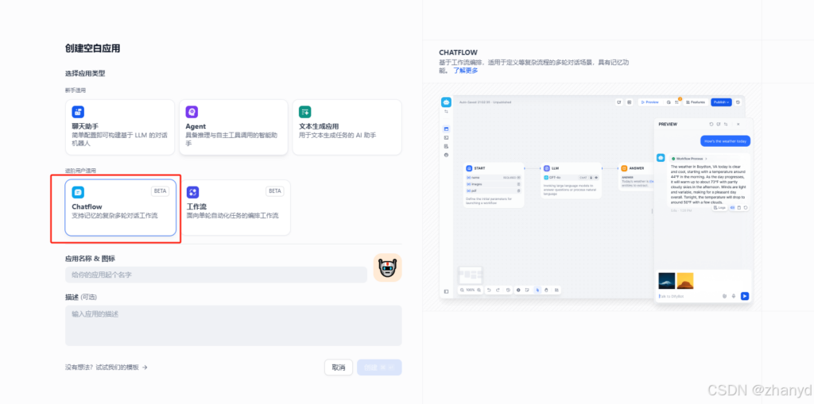
Task: Click the 创建 create button
Action: [378, 367]
